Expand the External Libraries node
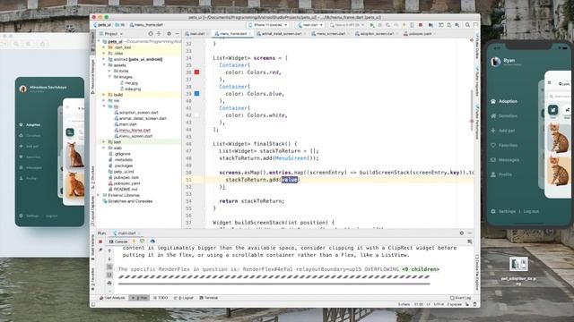 99,195
